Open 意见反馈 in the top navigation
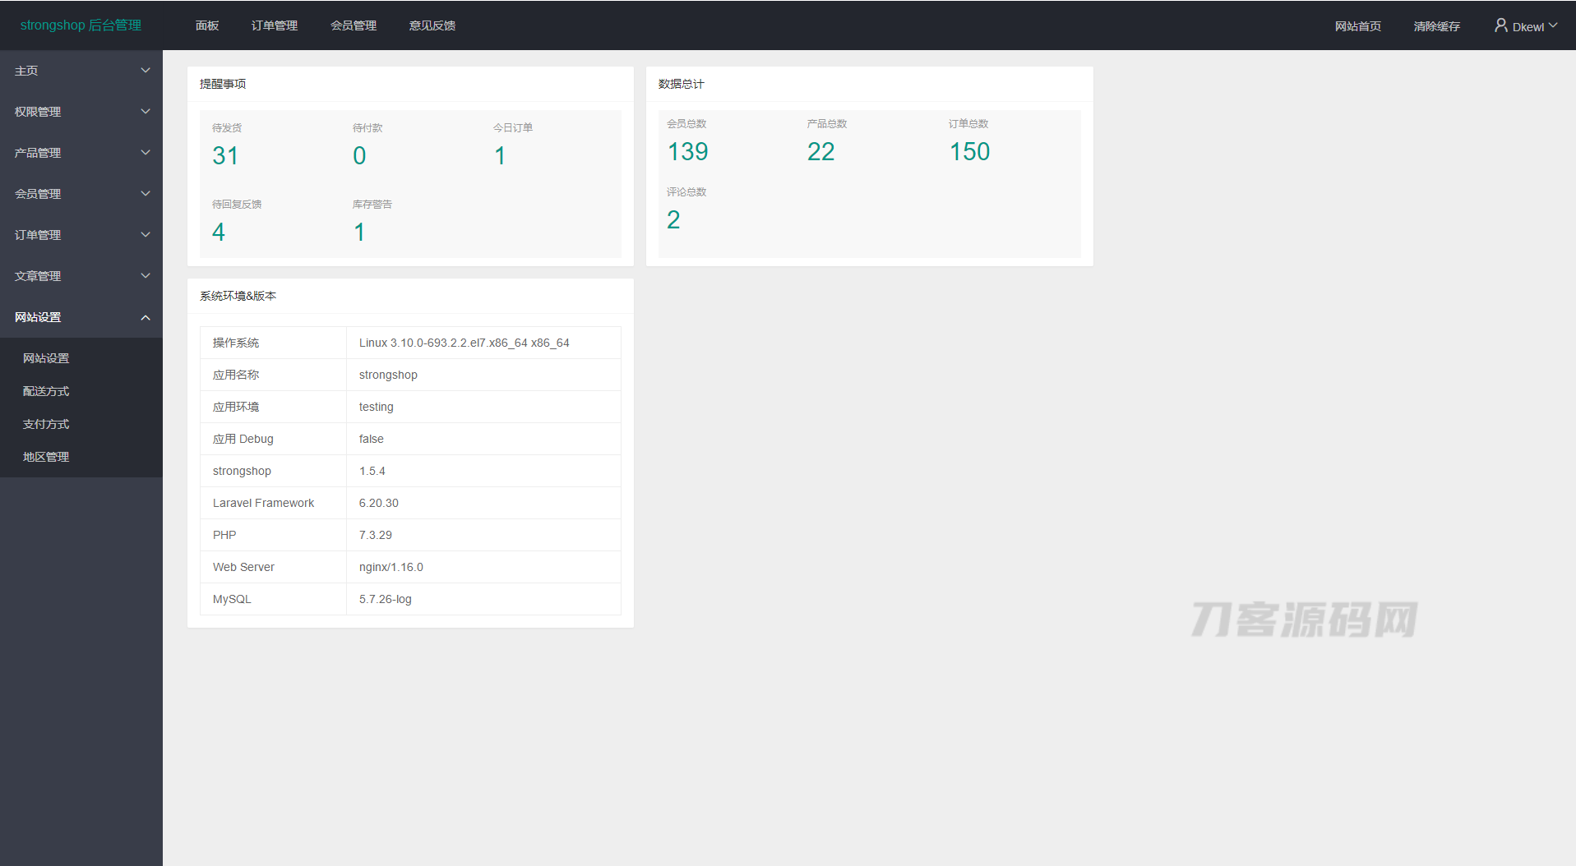 click(x=432, y=25)
